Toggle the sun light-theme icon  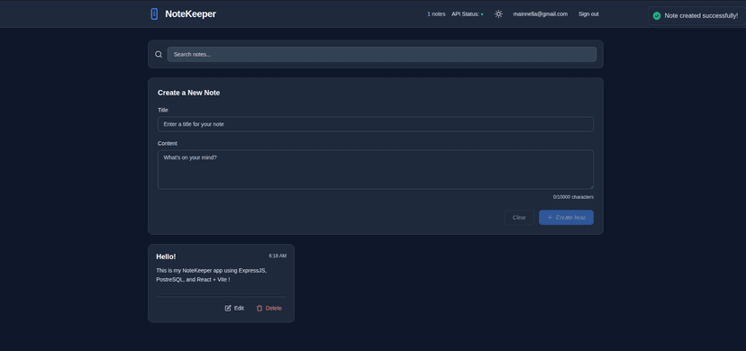(x=498, y=13)
